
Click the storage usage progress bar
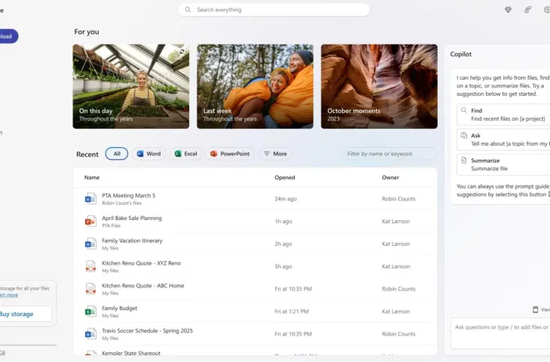[x=28, y=345]
